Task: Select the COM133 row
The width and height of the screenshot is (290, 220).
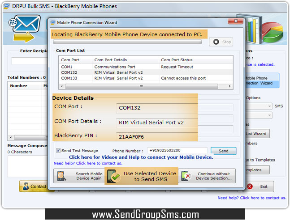Action: [146, 78]
